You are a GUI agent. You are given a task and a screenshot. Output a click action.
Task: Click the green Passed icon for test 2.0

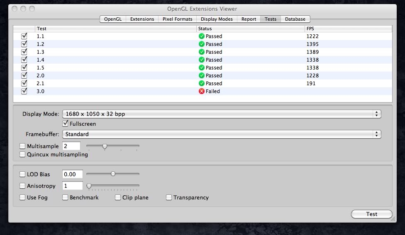[x=202, y=75]
